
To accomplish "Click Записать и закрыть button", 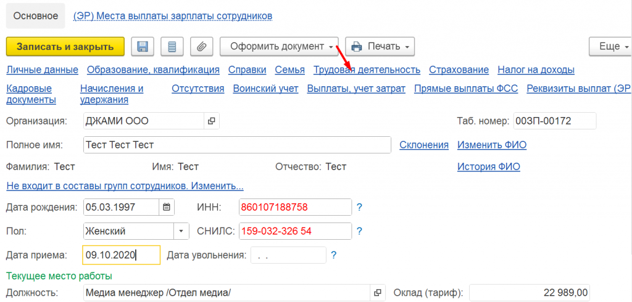I will 65,47.
